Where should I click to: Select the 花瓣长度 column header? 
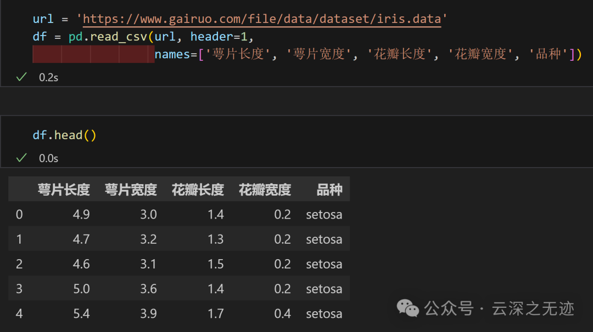click(x=198, y=190)
